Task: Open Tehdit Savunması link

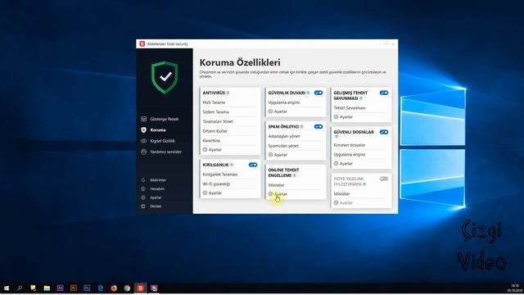Action: (x=350, y=108)
